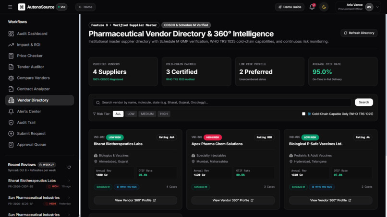Select the LOW risk tier filter

[131, 114]
